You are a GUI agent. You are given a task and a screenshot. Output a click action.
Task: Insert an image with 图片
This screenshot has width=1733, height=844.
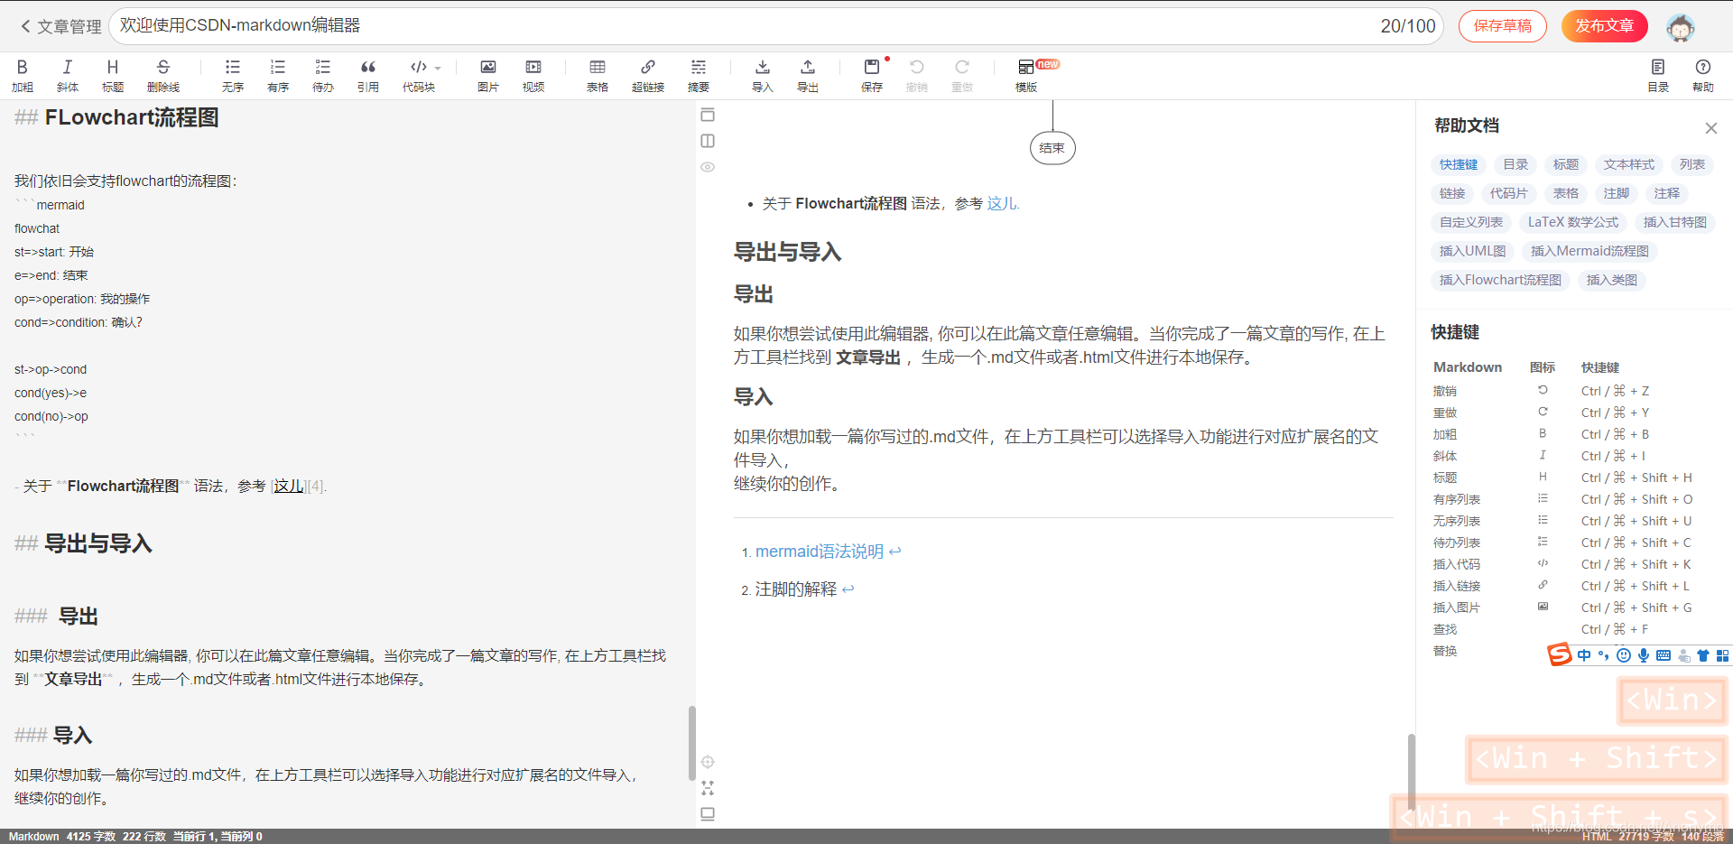488,75
